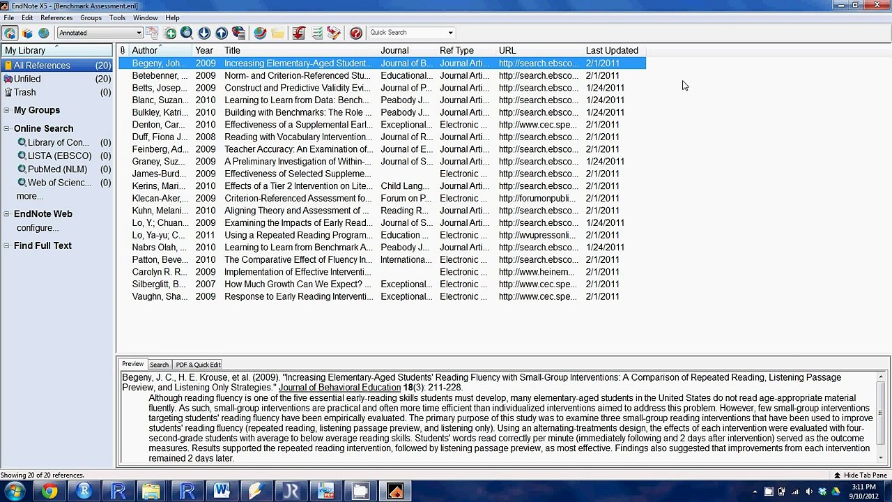
Task: Open the Edit menu
Action: [27, 17]
